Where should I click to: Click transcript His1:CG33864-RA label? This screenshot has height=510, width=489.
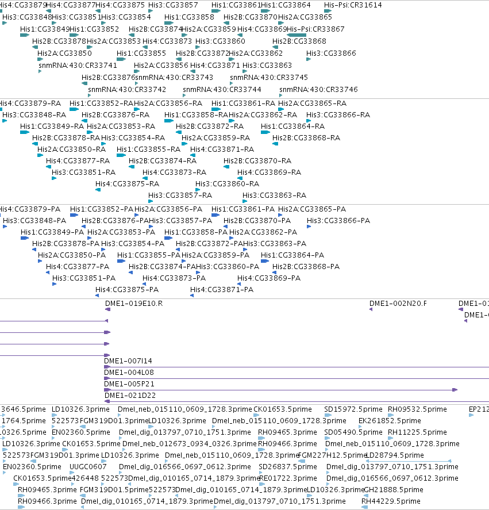point(292,126)
